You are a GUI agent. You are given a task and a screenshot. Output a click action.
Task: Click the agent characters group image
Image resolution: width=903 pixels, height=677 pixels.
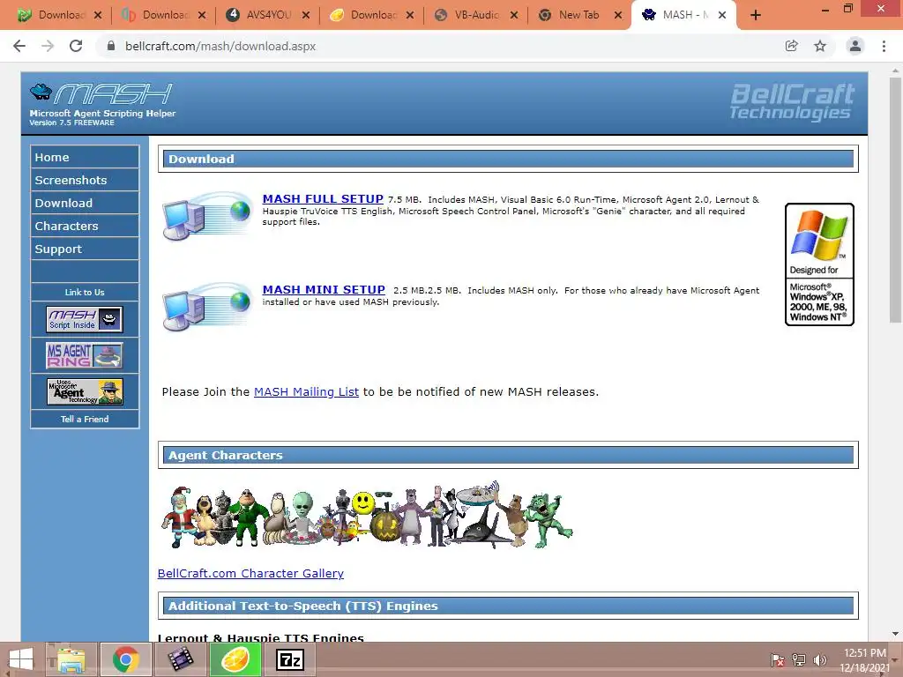coord(367,516)
